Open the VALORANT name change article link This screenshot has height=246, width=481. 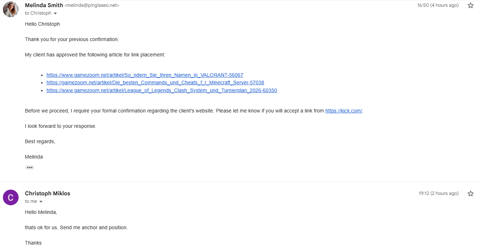(145, 75)
